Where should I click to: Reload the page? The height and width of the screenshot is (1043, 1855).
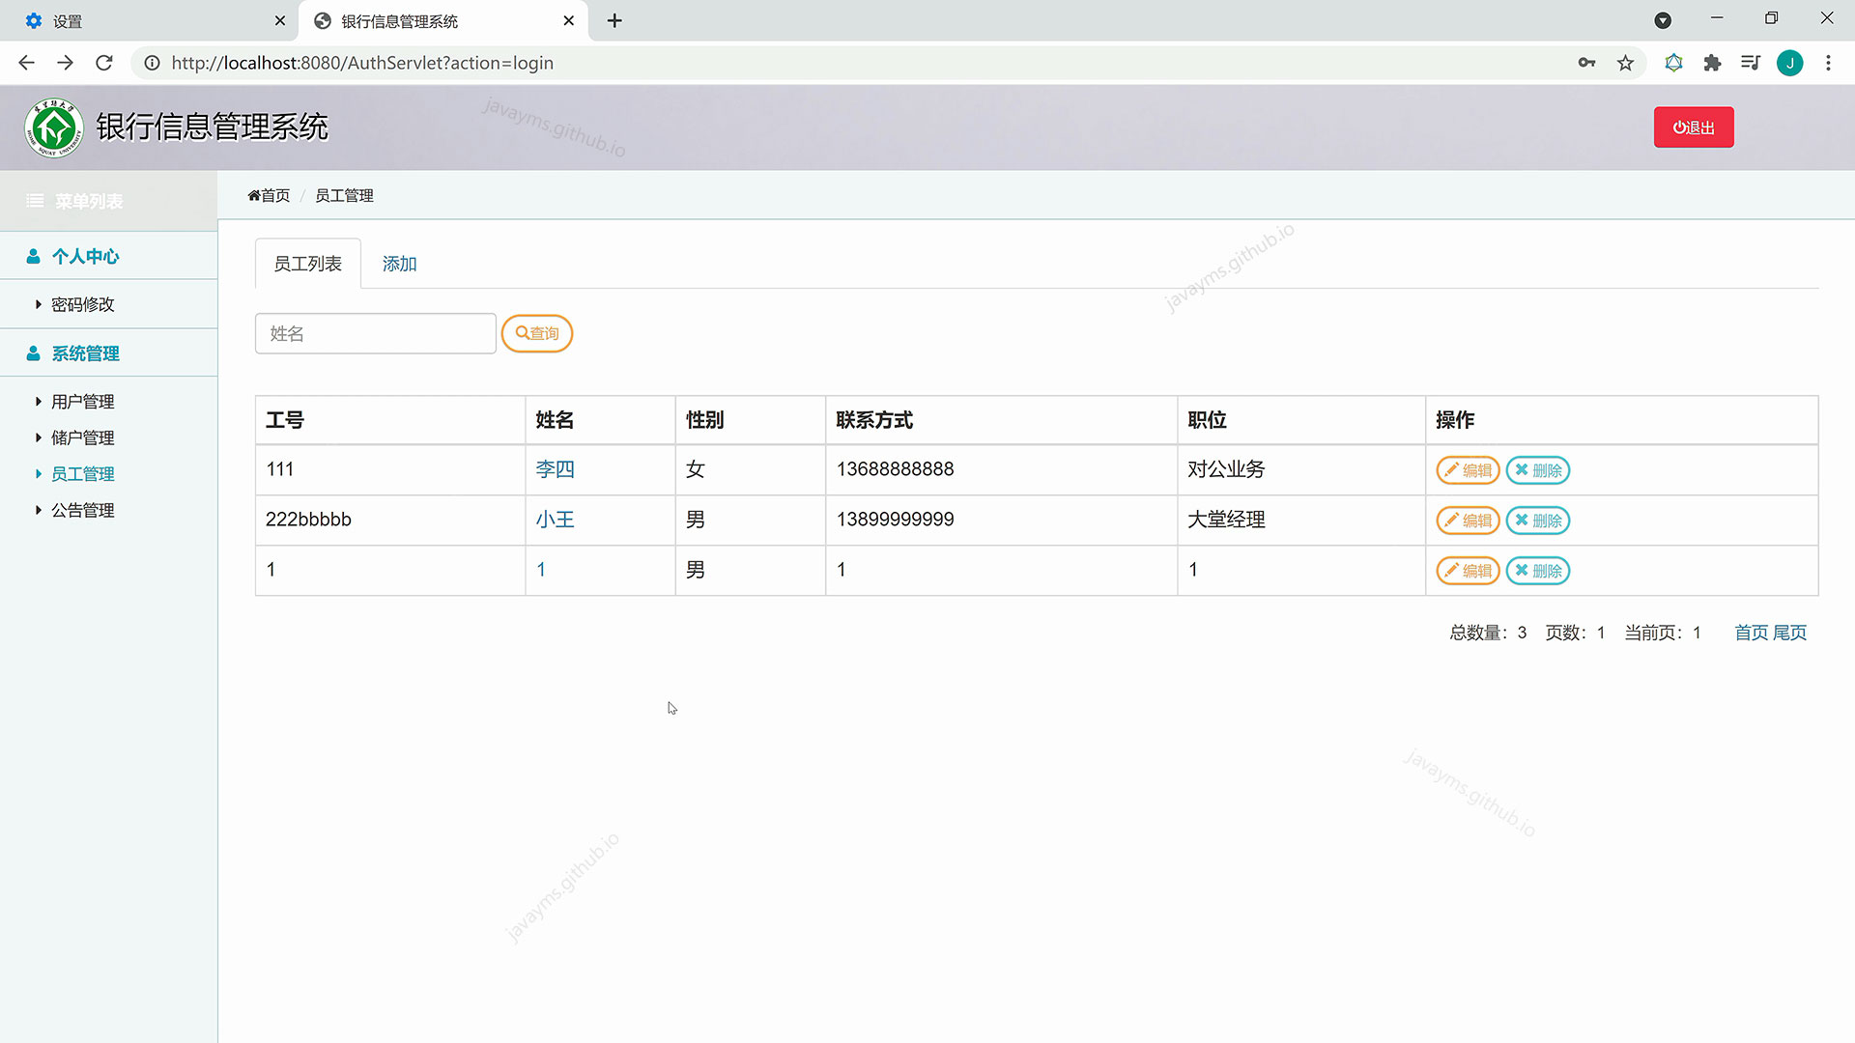104,63
